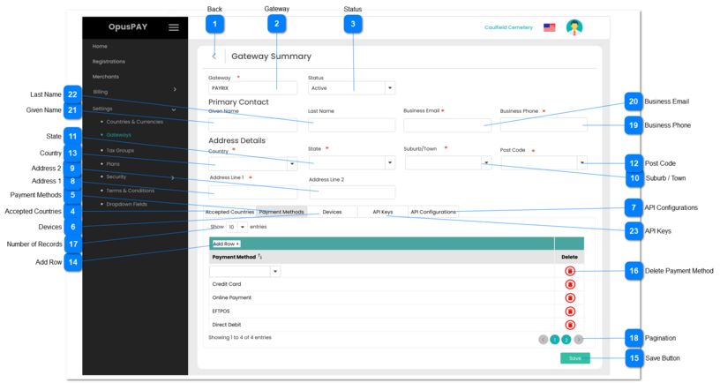The height and width of the screenshot is (383, 720).
Task: Open the user avatar profile menu
Action: (574, 27)
